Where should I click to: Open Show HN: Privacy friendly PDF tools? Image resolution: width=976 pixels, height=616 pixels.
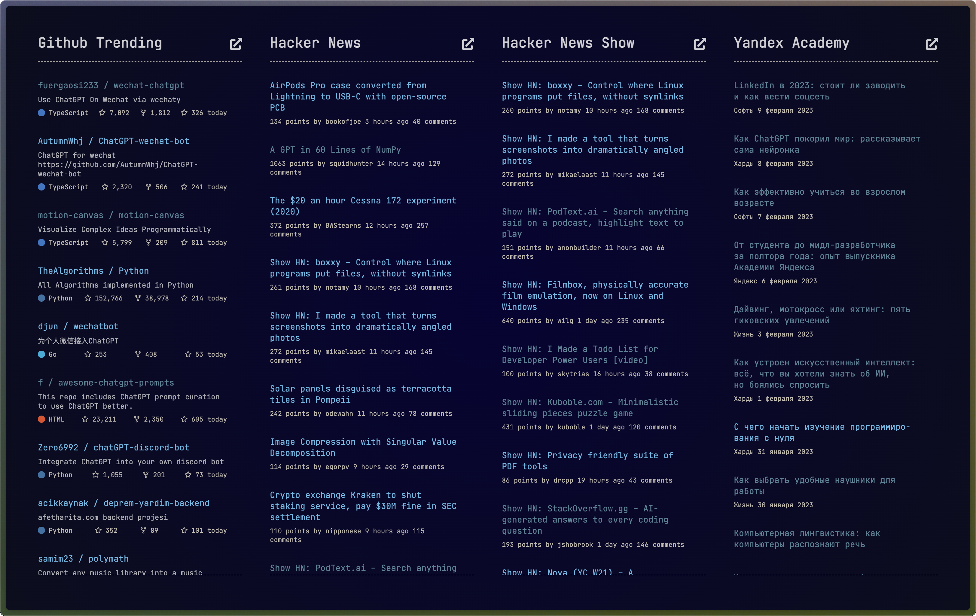tap(587, 461)
